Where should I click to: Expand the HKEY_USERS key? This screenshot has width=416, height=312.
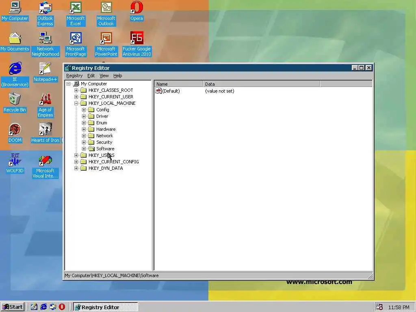click(x=76, y=155)
